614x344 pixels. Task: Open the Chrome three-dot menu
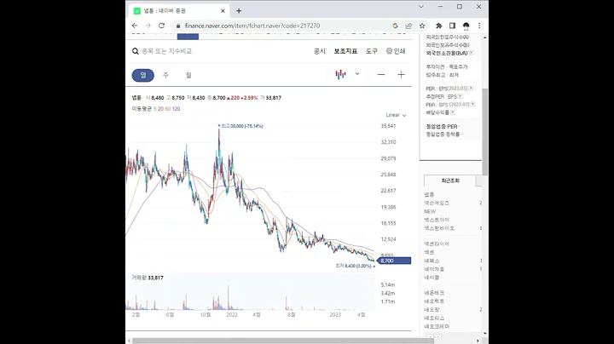pyautogui.click(x=479, y=26)
